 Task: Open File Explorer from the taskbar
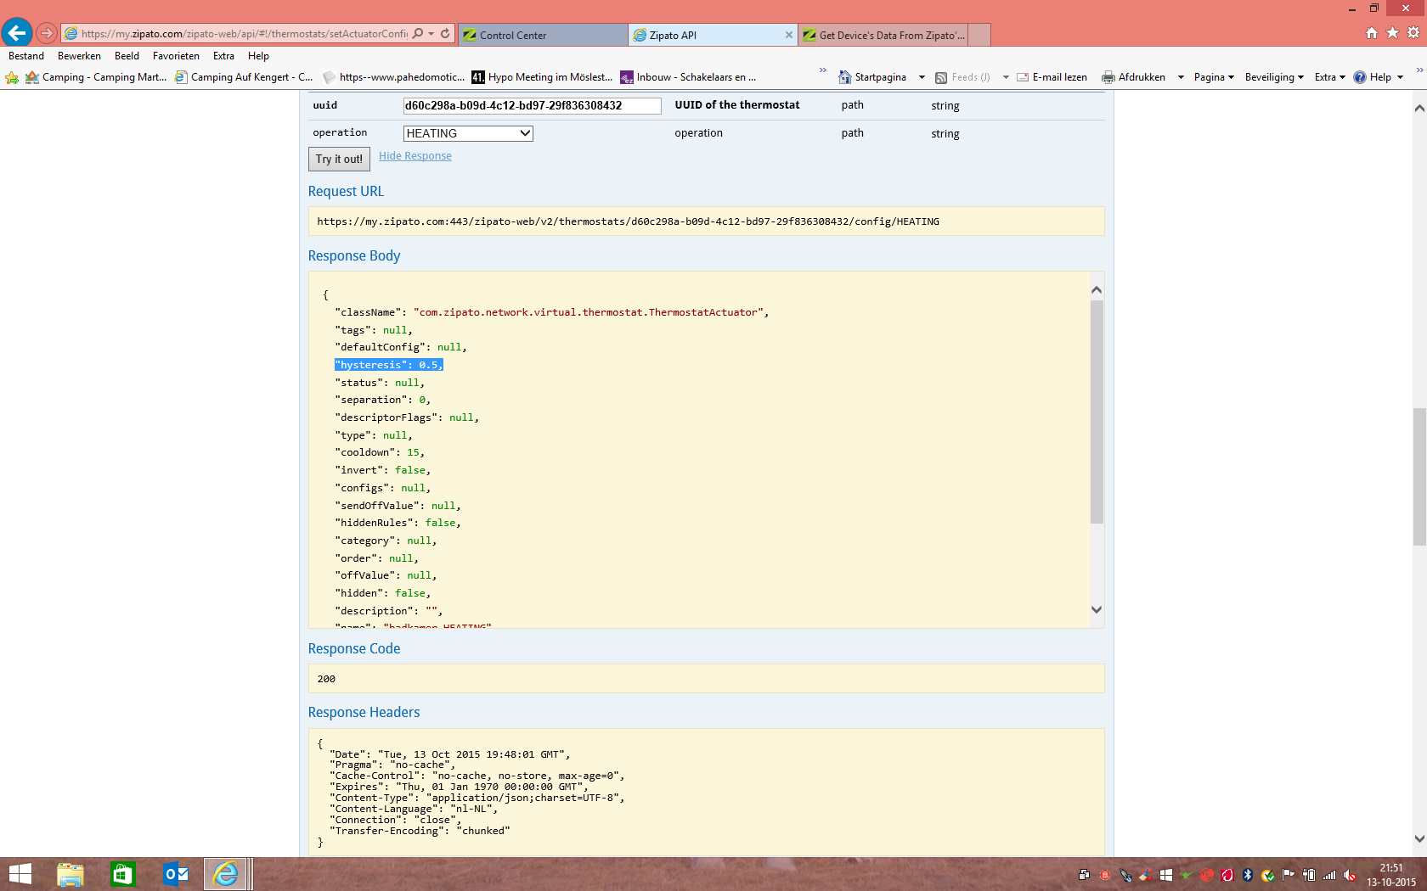(71, 874)
